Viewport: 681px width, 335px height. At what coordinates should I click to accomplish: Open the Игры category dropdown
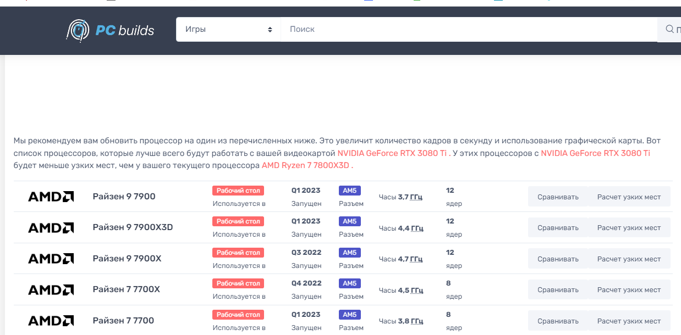click(228, 29)
